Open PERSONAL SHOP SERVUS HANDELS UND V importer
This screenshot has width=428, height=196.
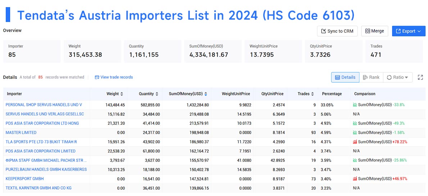coord(44,105)
